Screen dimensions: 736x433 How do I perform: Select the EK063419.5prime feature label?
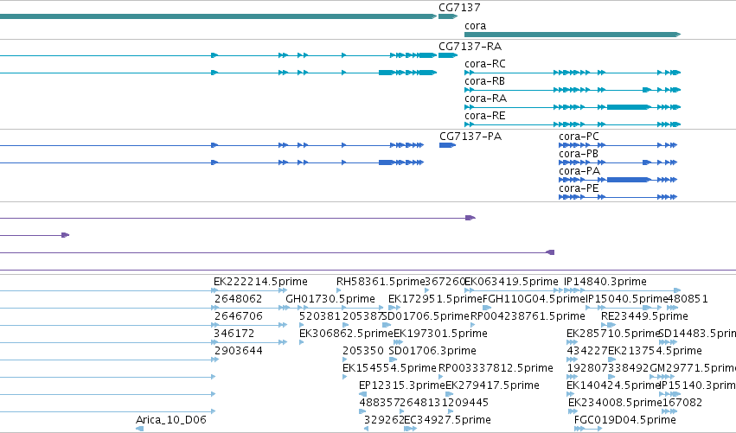coord(511,282)
